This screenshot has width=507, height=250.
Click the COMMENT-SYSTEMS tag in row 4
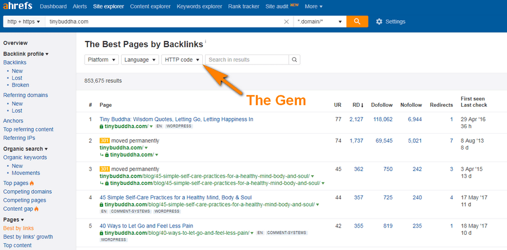tap(131, 211)
